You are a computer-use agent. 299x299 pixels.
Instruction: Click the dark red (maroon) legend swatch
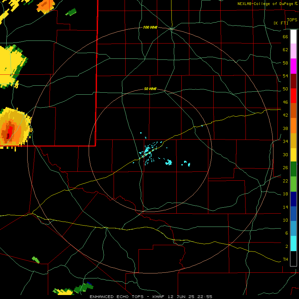[x=293, y=81]
